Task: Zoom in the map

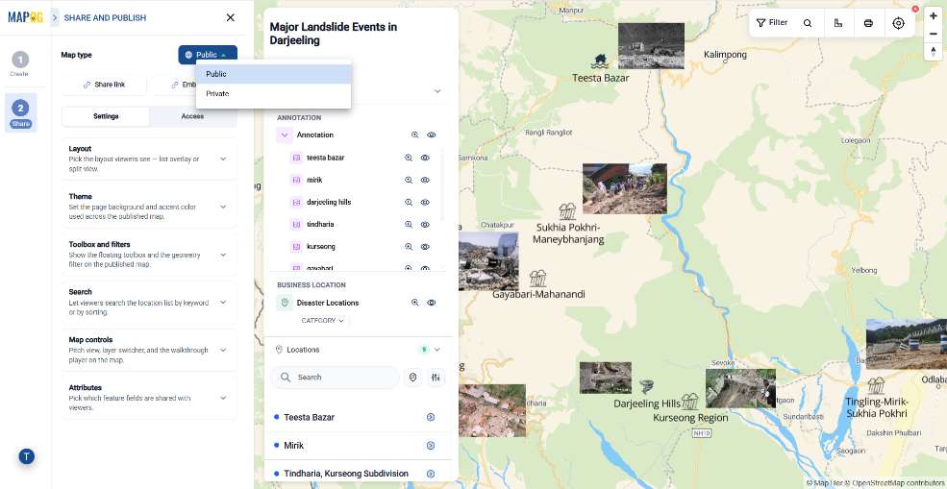Action: (934, 16)
